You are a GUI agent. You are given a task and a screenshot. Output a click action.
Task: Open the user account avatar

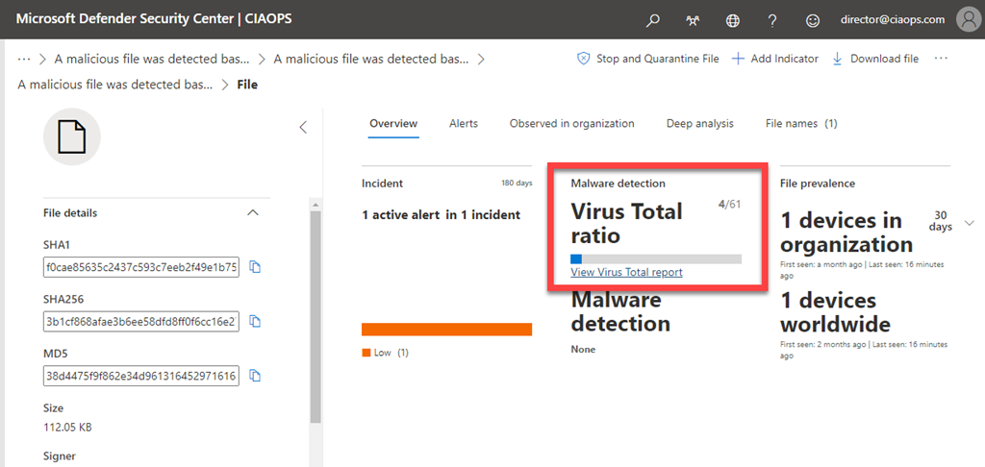tap(966, 19)
